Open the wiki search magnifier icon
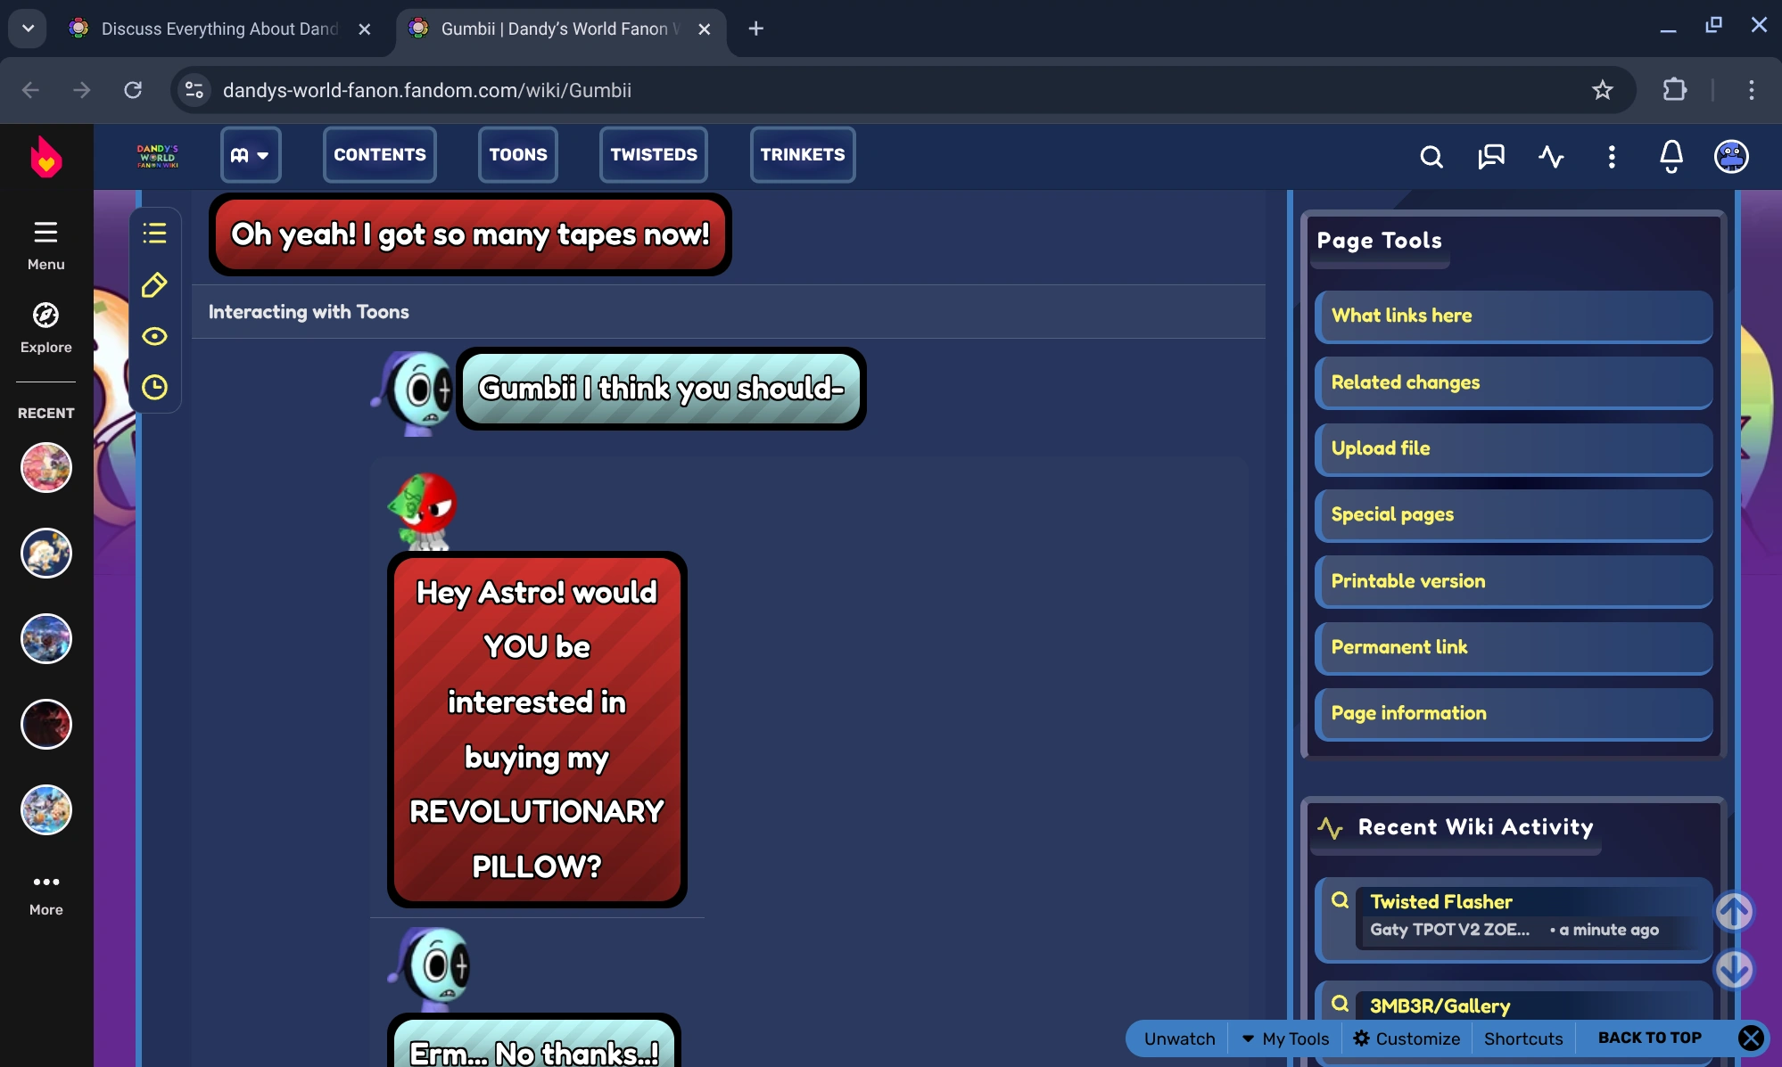 coord(1431,157)
